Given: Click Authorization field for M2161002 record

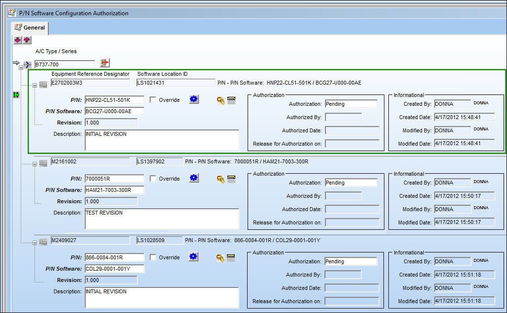Looking at the screenshot, I should [x=351, y=183].
